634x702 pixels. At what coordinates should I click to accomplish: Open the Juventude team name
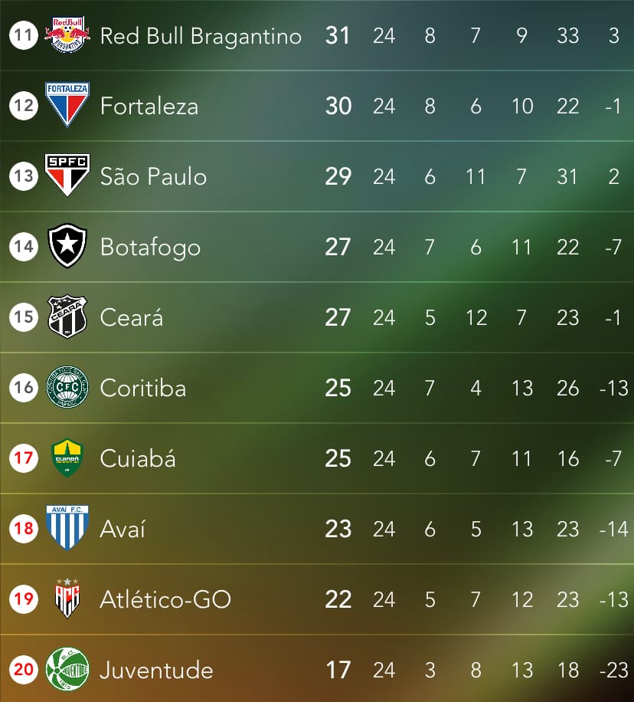[157, 671]
